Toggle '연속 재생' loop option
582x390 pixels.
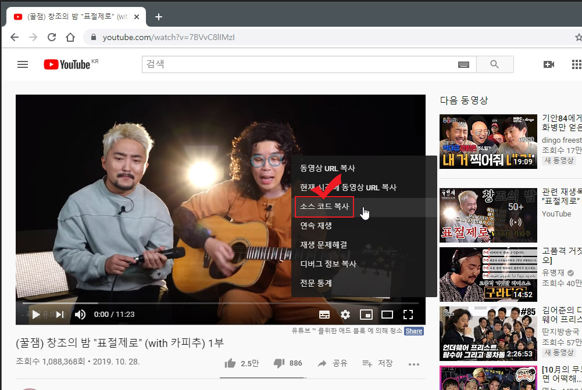click(x=364, y=226)
